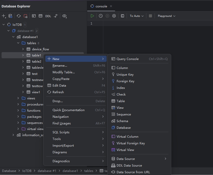The width and height of the screenshot is (213, 175).
Task: Open the Playground resolve mode dropdown
Action: click(167, 16)
